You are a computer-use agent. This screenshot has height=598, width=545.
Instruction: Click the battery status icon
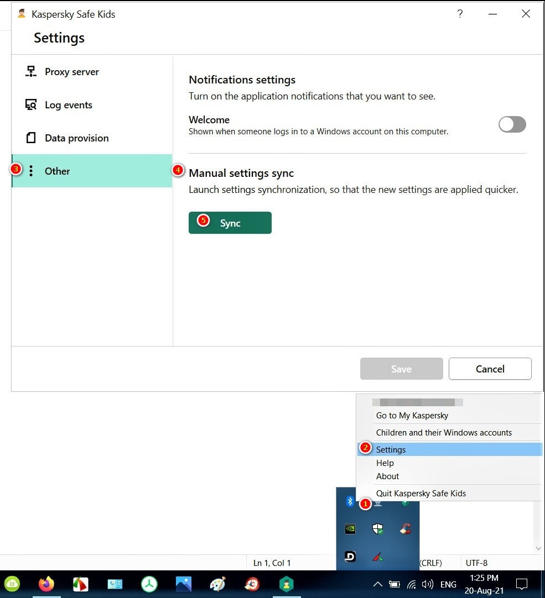394,584
